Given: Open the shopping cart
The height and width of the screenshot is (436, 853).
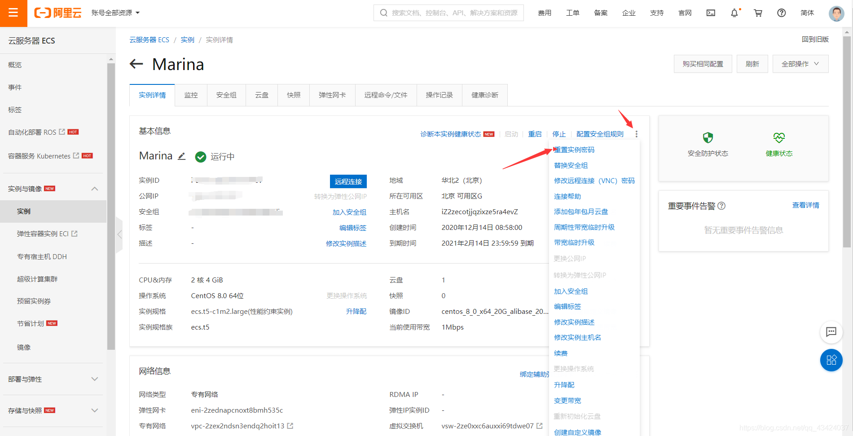Looking at the screenshot, I should (758, 13).
